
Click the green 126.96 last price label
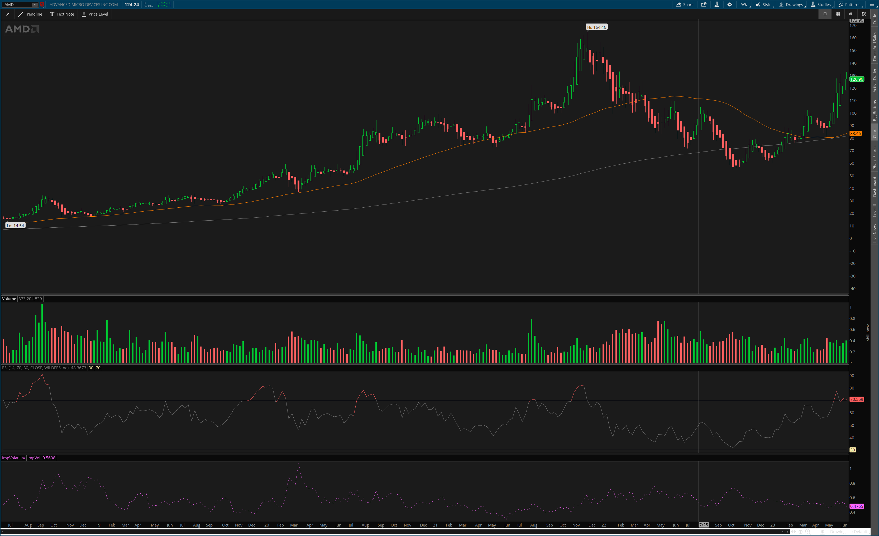click(x=857, y=79)
